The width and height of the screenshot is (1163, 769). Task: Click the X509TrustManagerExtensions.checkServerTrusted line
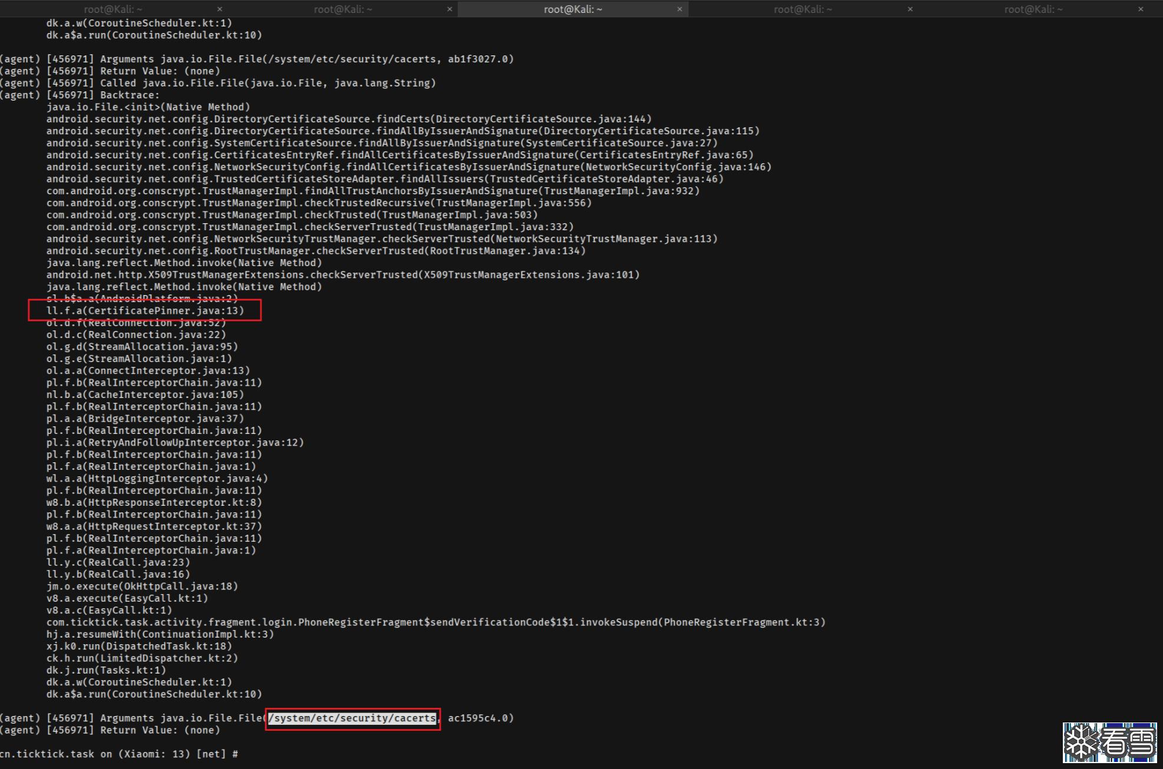[x=343, y=274]
